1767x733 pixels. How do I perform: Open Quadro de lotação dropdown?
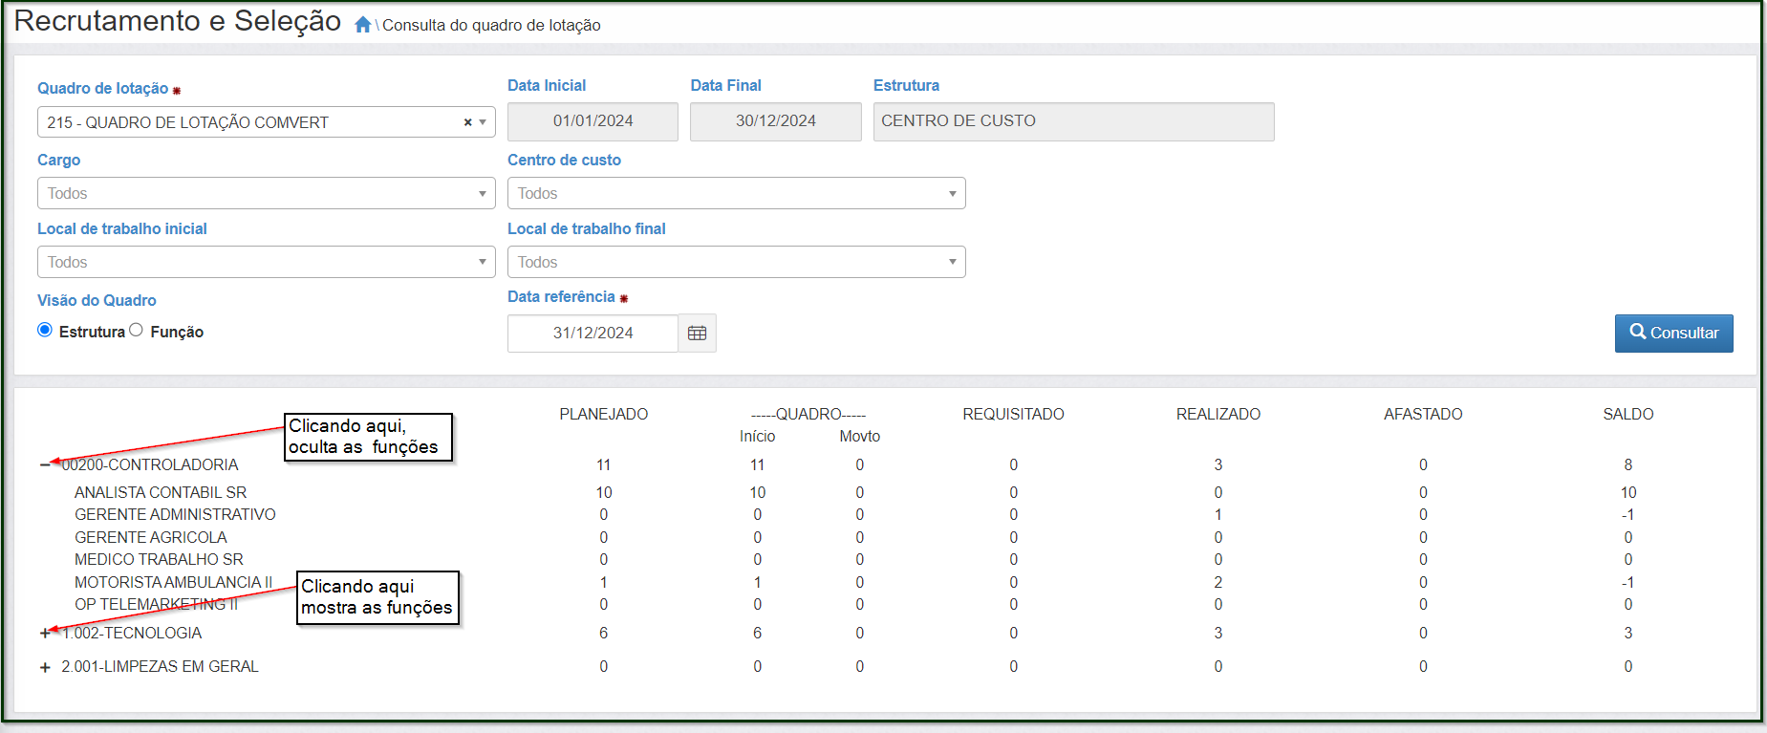pos(267,122)
